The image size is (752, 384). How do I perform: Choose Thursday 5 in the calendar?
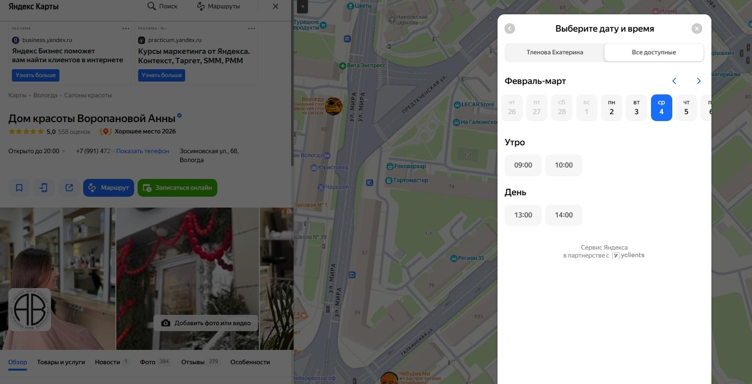pos(686,108)
